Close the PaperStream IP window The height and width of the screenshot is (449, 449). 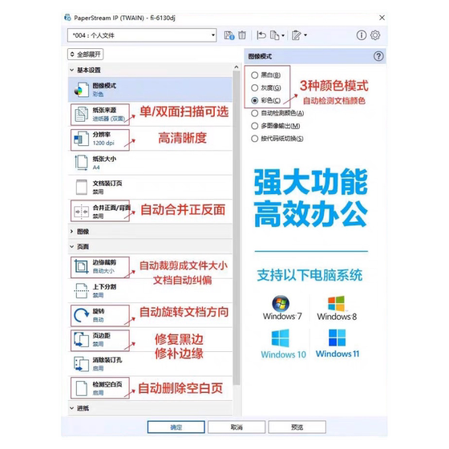click(x=382, y=18)
